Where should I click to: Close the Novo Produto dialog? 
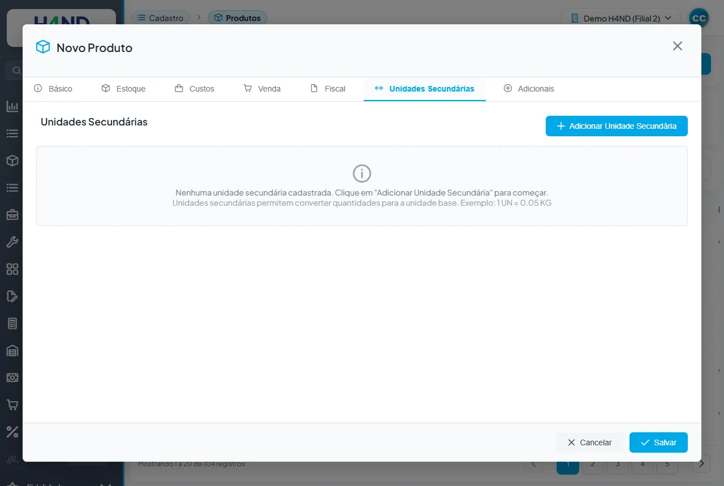point(678,46)
